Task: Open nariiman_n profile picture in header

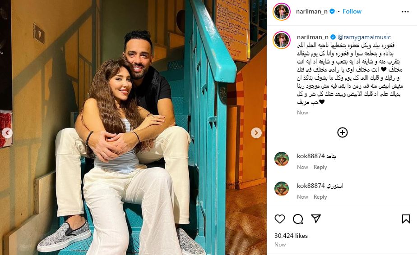Action: tap(281, 12)
